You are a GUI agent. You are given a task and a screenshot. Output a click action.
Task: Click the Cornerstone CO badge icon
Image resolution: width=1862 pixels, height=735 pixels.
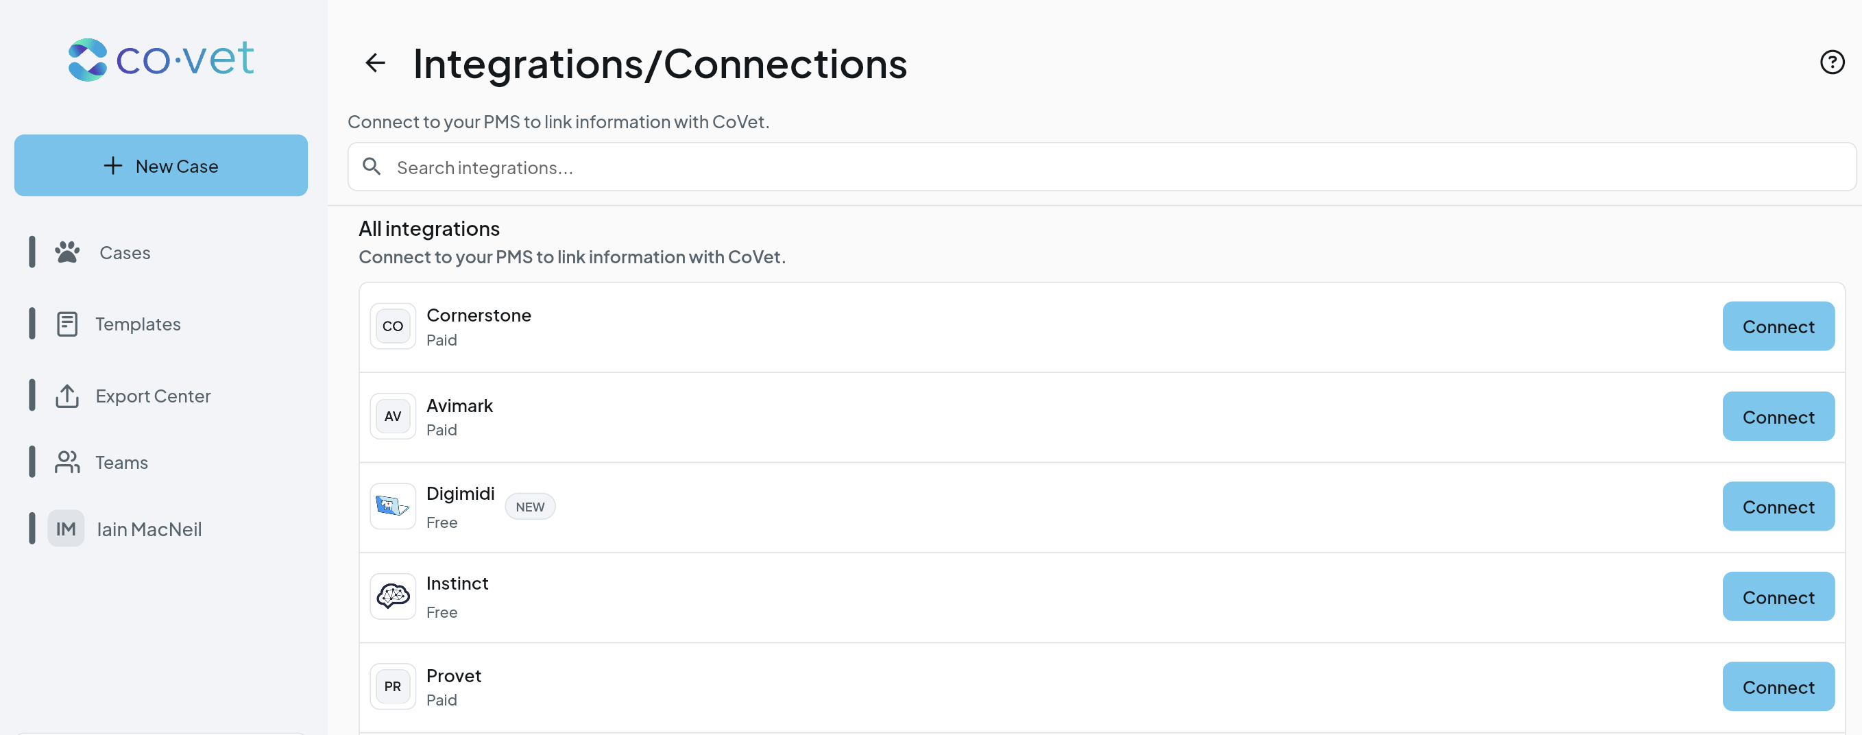tap(393, 326)
